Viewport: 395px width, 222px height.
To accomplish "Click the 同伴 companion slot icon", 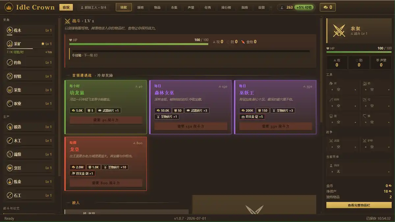I will tap(331, 165).
